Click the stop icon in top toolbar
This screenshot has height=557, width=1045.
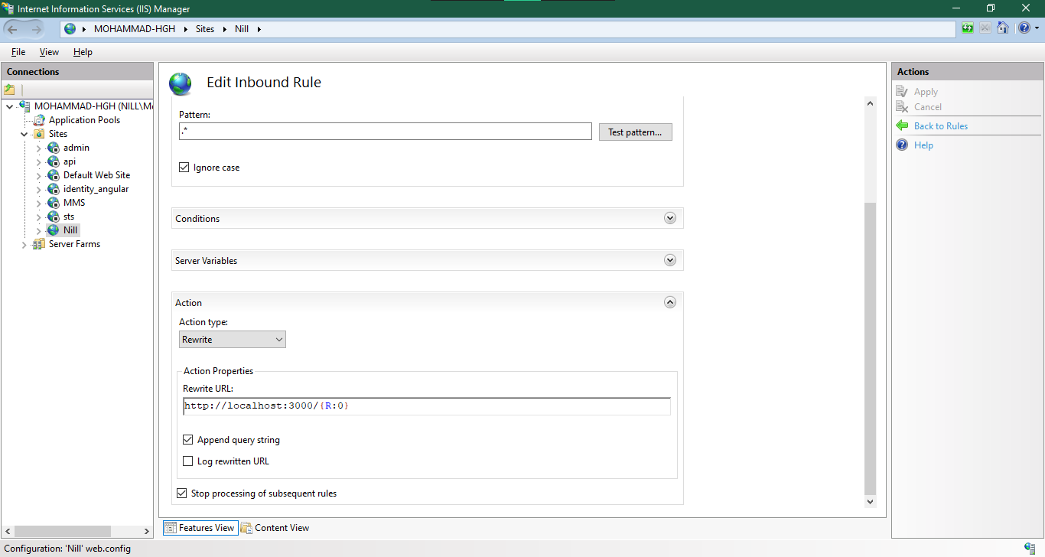point(985,28)
